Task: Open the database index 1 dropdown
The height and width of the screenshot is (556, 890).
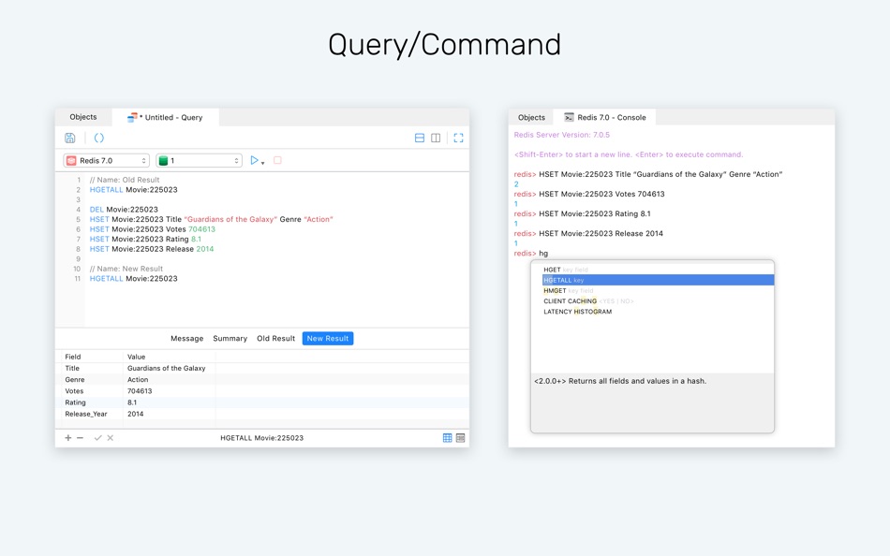Action: (x=200, y=161)
